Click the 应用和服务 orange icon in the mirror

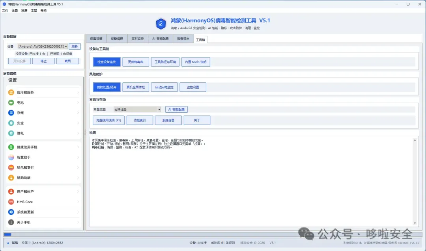click(11, 92)
